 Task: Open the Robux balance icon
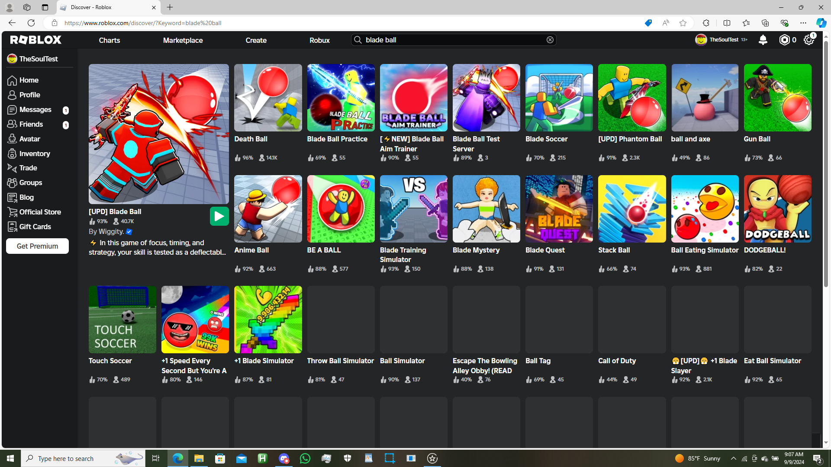[784, 40]
